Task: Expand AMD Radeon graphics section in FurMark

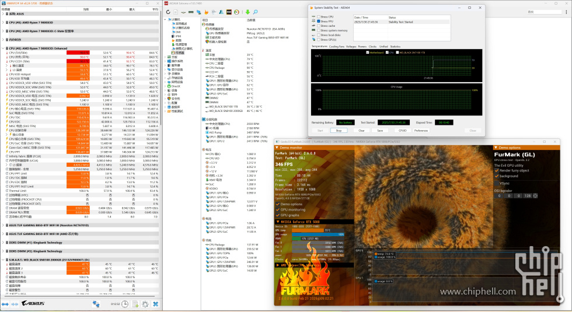Action: pos(278,265)
